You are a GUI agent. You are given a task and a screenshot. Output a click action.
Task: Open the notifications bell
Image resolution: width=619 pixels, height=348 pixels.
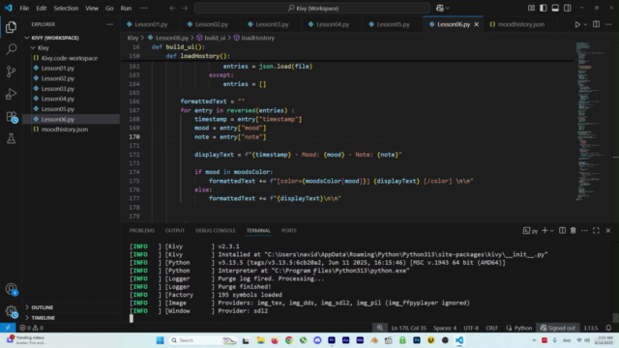[x=608, y=328]
